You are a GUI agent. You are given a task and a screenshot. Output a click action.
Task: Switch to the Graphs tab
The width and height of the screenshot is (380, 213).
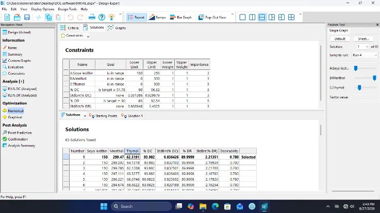pyautogui.click(x=117, y=28)
